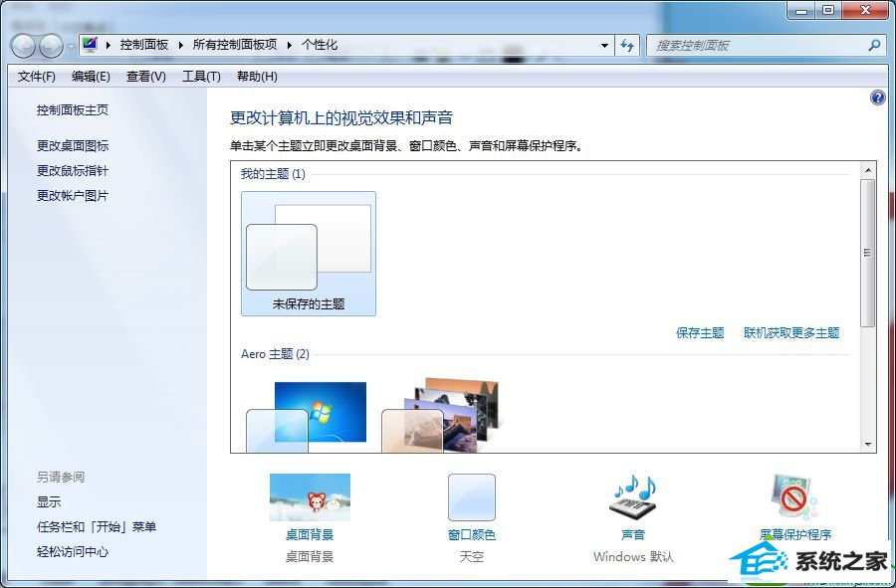
Task: Open the 文件(F) menu
Action: 36,77
